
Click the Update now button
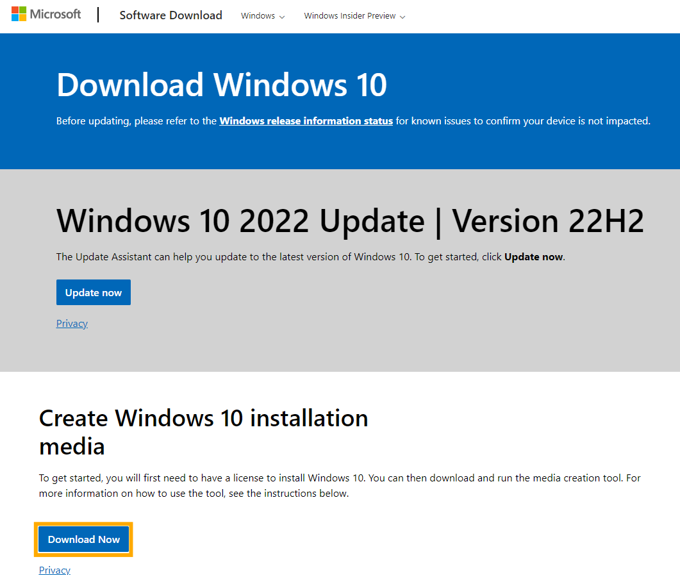click(x=93, y=292)
